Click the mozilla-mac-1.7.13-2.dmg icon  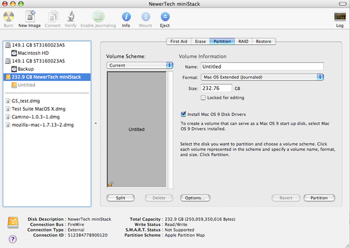pos(8,125)
